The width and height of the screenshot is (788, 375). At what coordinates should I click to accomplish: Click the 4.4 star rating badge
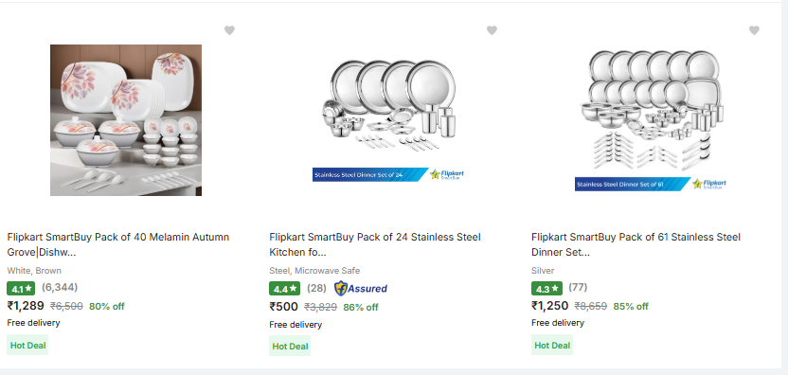284,289
